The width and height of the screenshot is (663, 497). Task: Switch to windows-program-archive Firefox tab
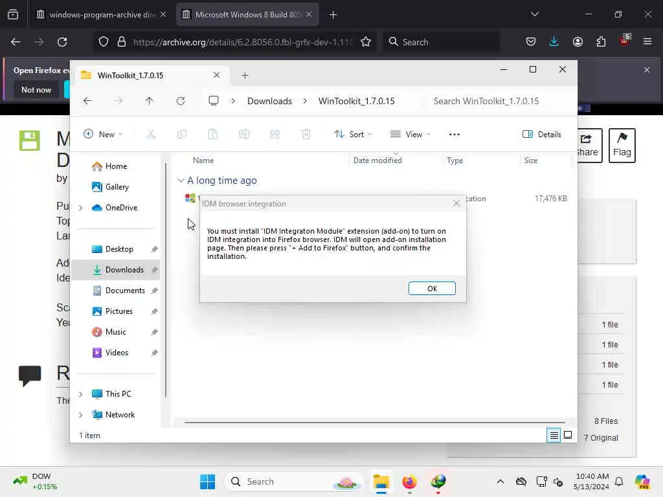pyautogui.click(x=102, y=15)
